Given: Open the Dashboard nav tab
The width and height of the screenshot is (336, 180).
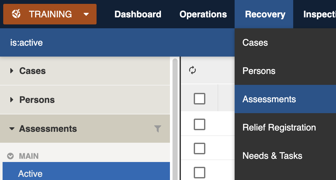Looking at the screenshot, I should [x=138, y=14].
